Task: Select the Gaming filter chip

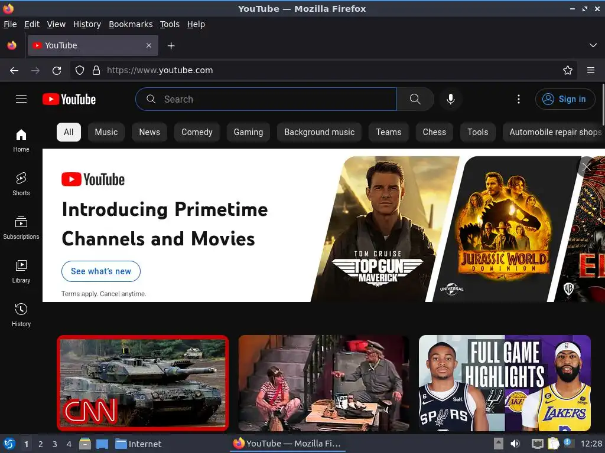Action: pos(248,132)
